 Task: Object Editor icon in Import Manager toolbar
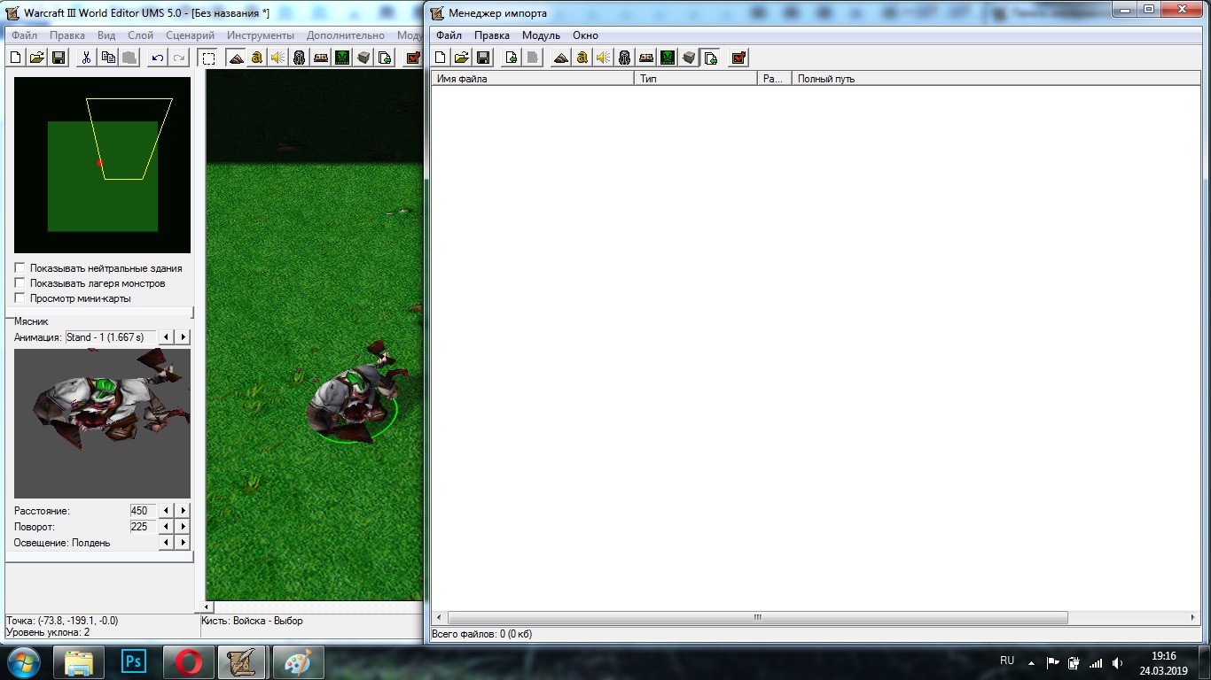pyautogui.click(x=624, y=58)
